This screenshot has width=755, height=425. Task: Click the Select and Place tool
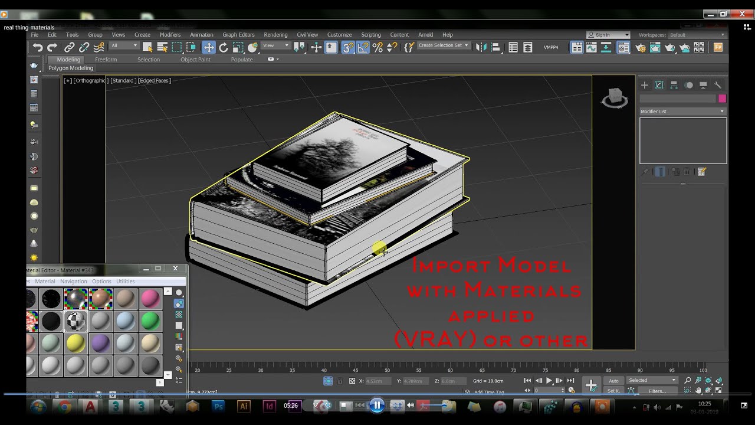pyautogui.click(x=253, y=48)
